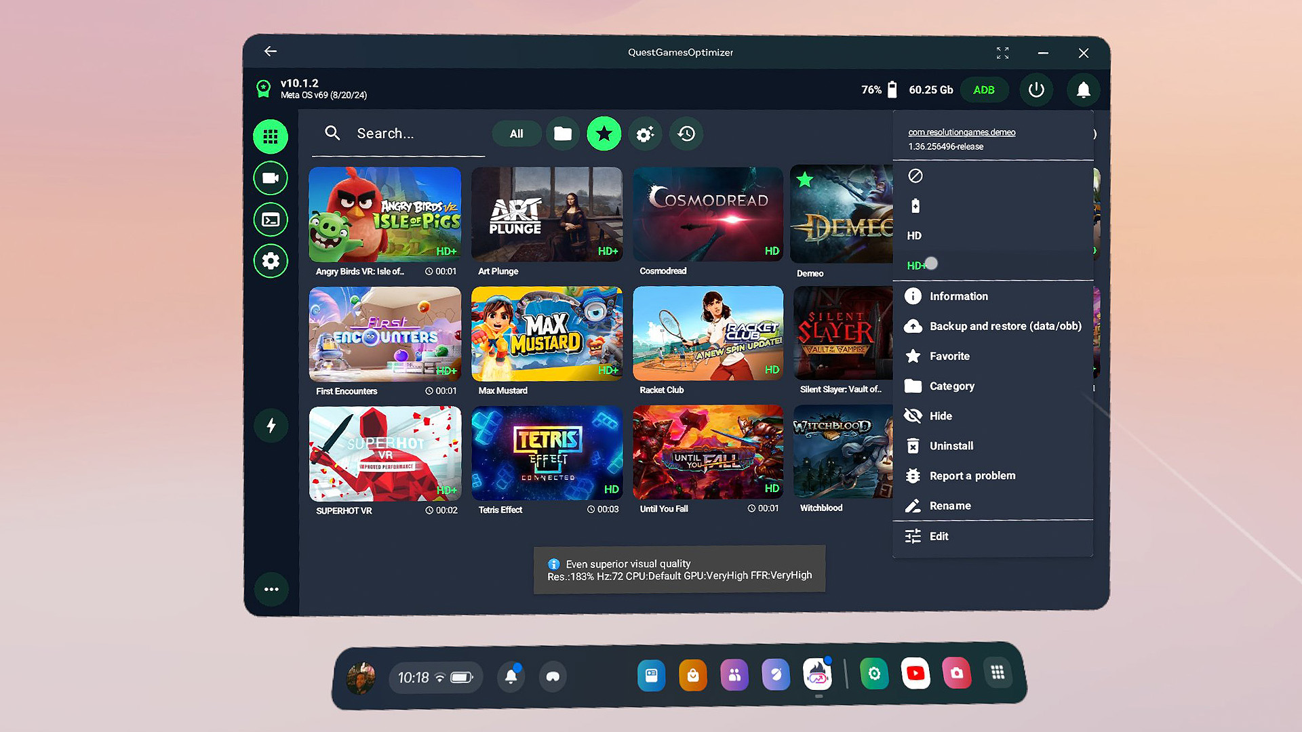Expand the three-dots more menu
The width and height of the screenshot is (1302, 732).
271,589
